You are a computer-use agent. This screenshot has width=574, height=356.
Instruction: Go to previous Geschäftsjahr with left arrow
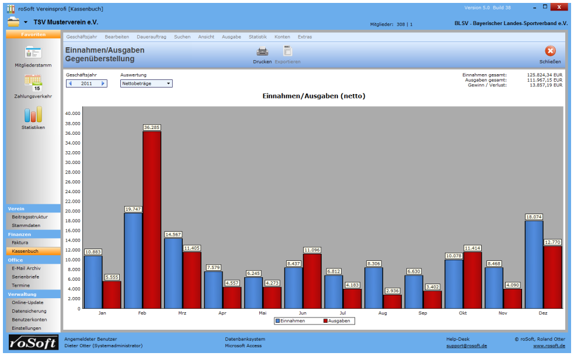pyautogui.click(x=71, y=83)
